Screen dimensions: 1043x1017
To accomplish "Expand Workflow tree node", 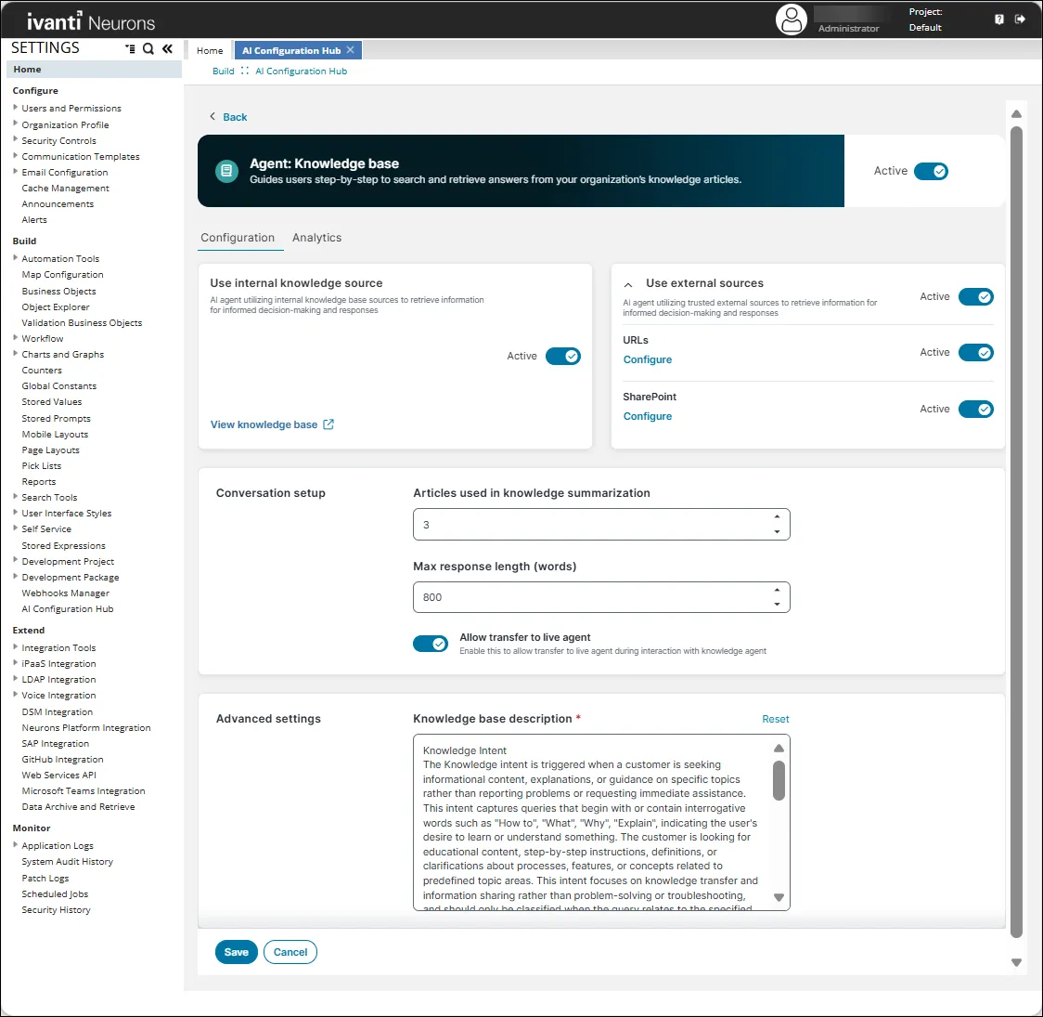I will (x=15, y=337).
